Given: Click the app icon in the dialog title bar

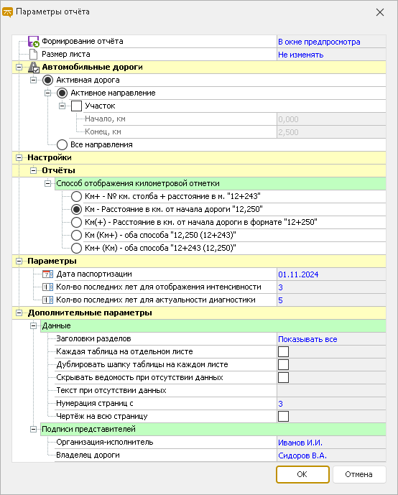Looking at the screenshot, I should coord(7,12).
